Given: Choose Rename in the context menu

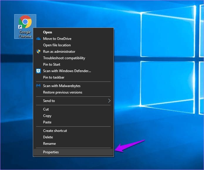Looking at the screenshot, I should pos(73,144).
